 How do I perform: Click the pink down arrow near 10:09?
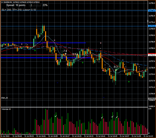[54, 40]
